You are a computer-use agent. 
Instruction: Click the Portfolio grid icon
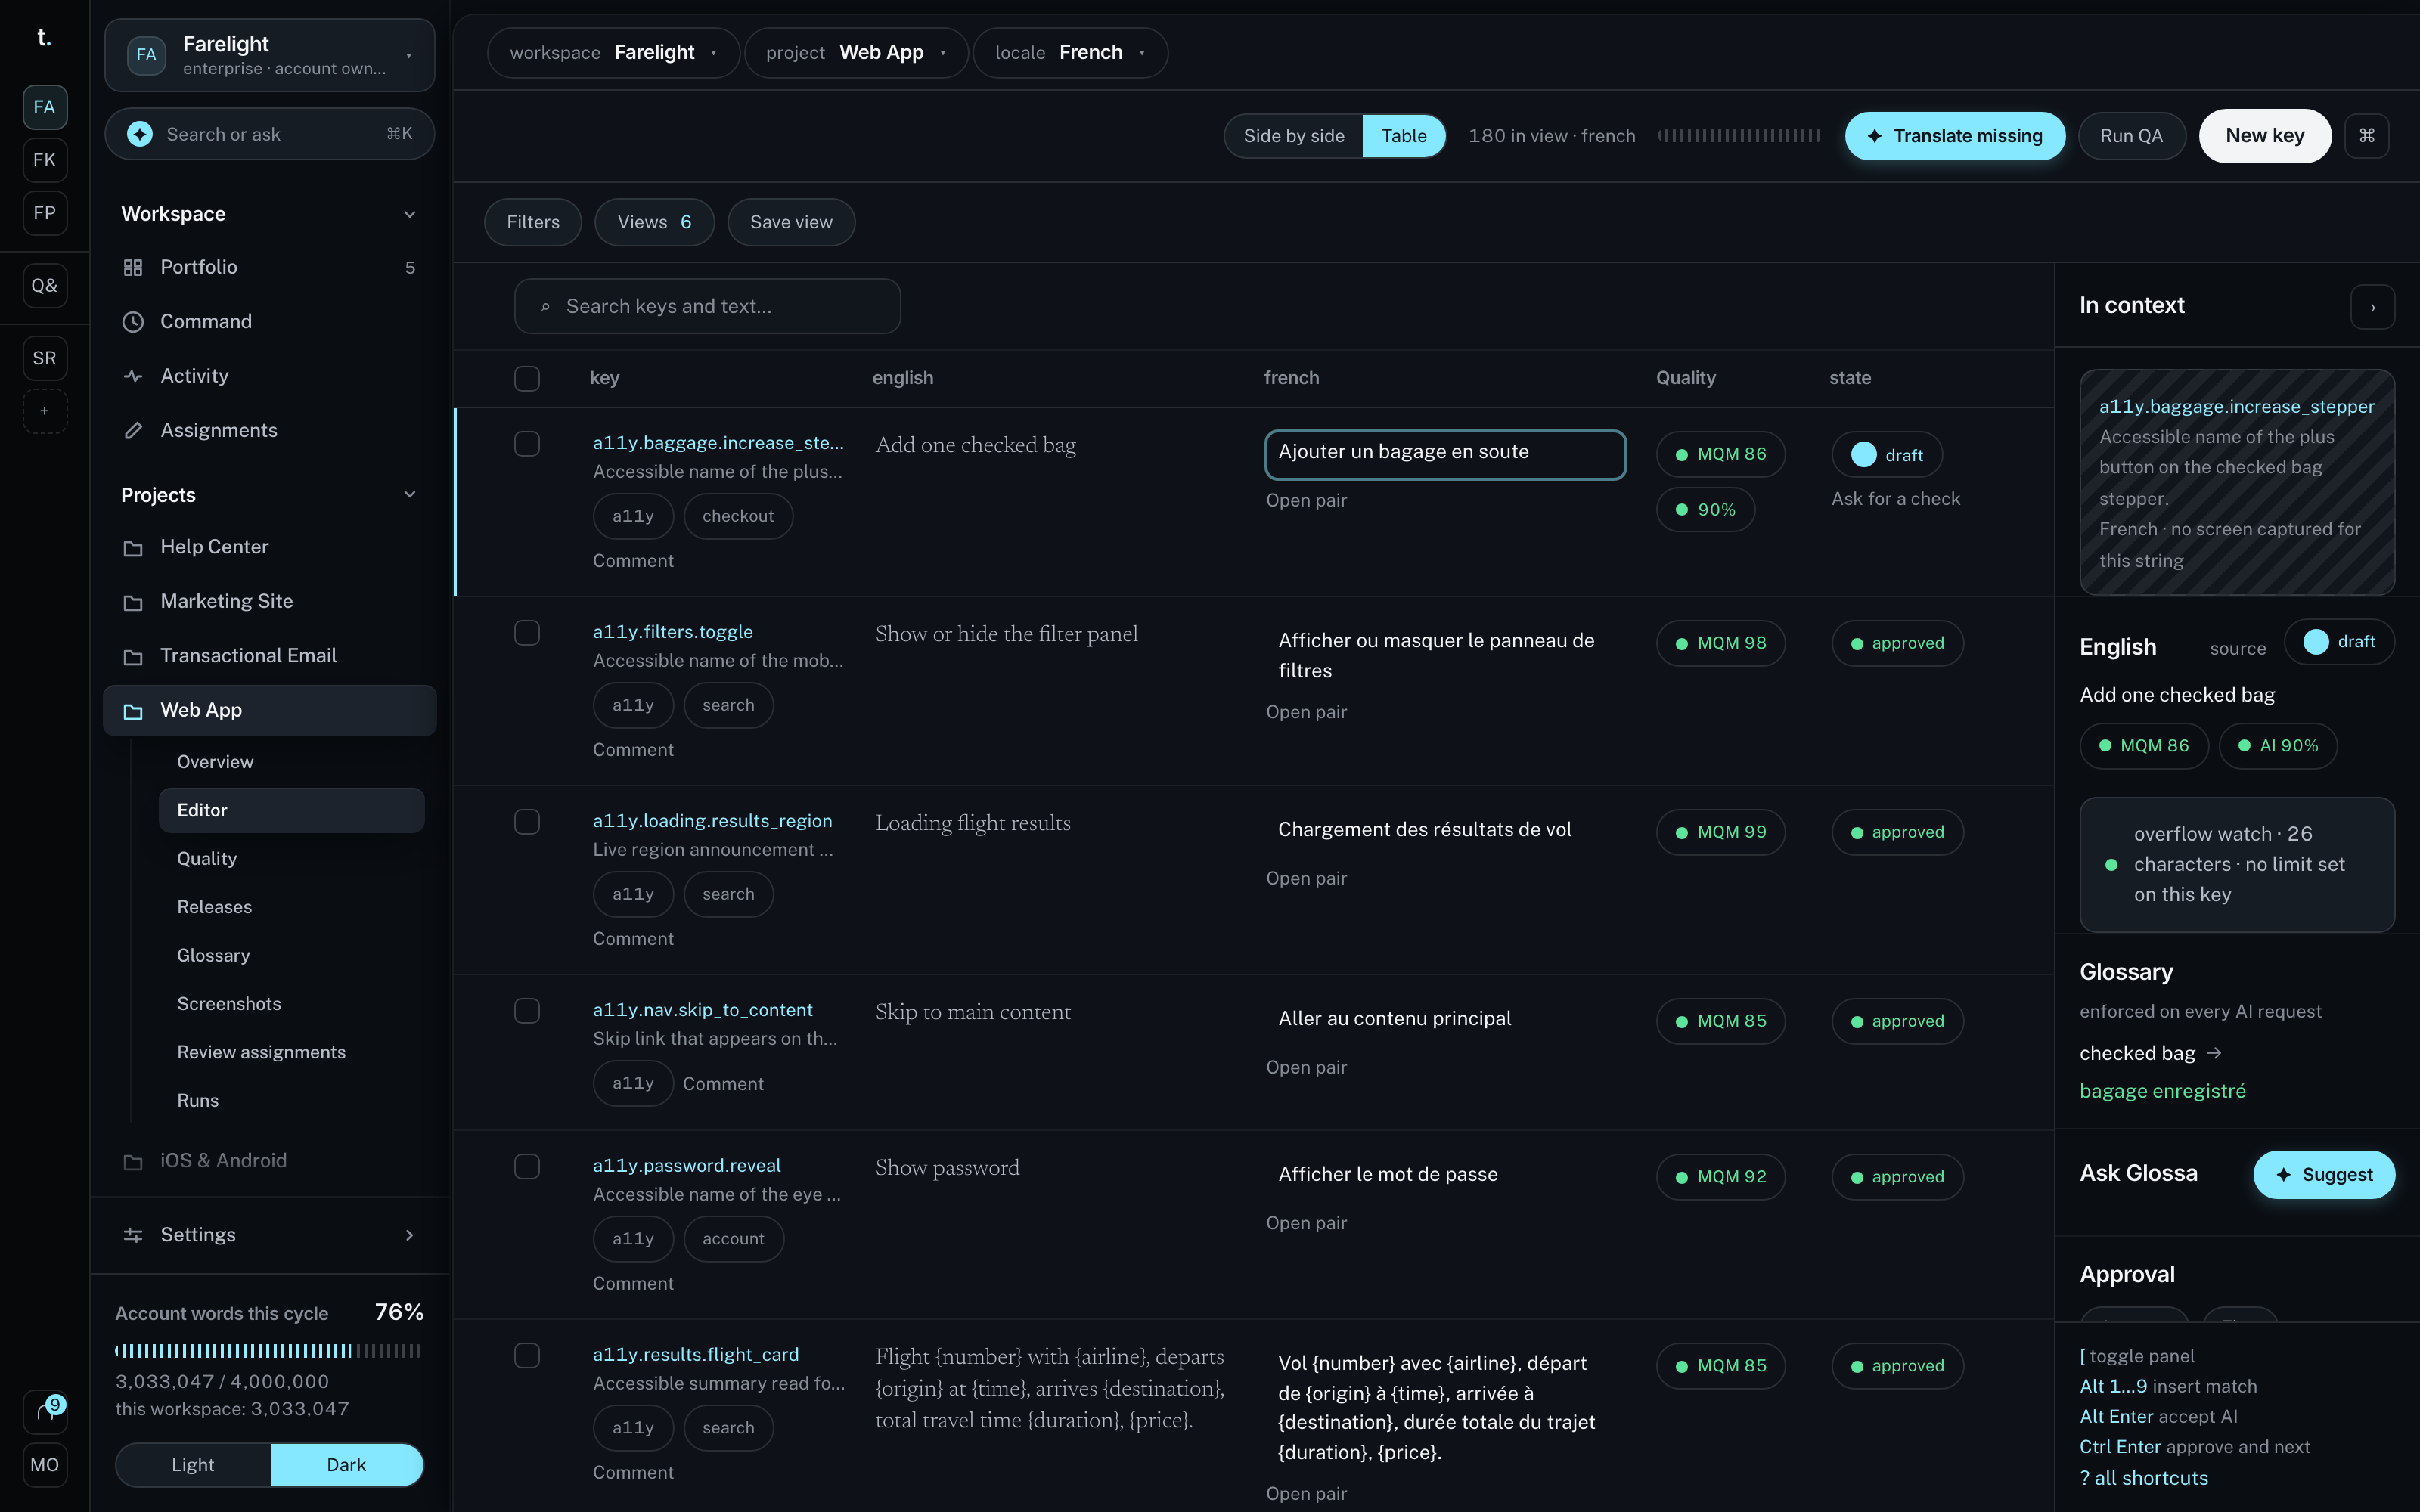coord(133,267)
